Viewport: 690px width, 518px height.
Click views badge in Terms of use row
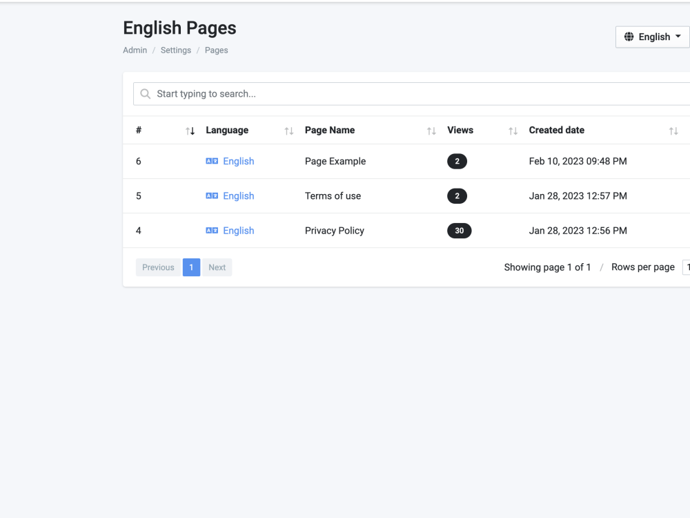coord(457,196)
